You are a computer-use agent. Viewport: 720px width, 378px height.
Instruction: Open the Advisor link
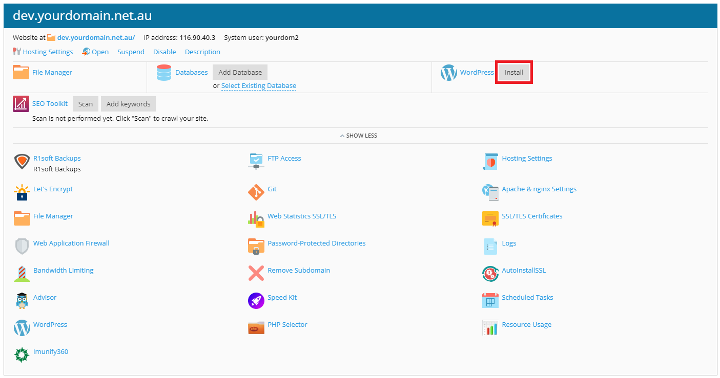coord(45,297)
